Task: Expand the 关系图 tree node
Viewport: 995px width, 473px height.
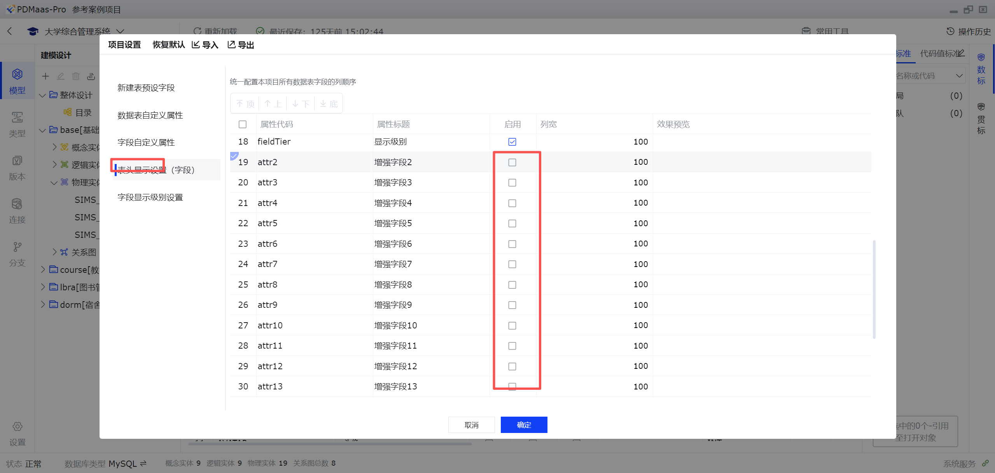Action: tap(54, 252)
